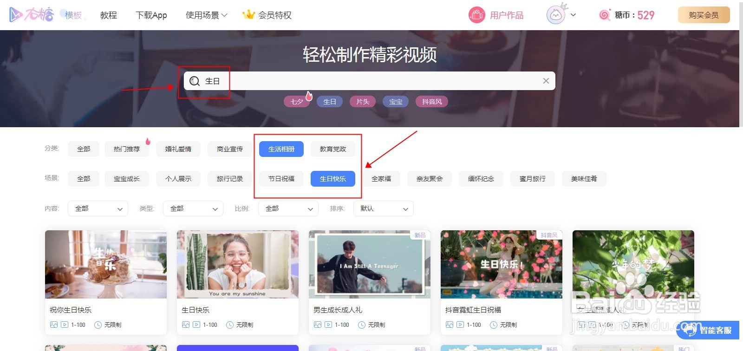This screenshot has width=743, height=351.
Task: Open the 用户作品 link
Action: pyautogui.click(x=507, y=15)
